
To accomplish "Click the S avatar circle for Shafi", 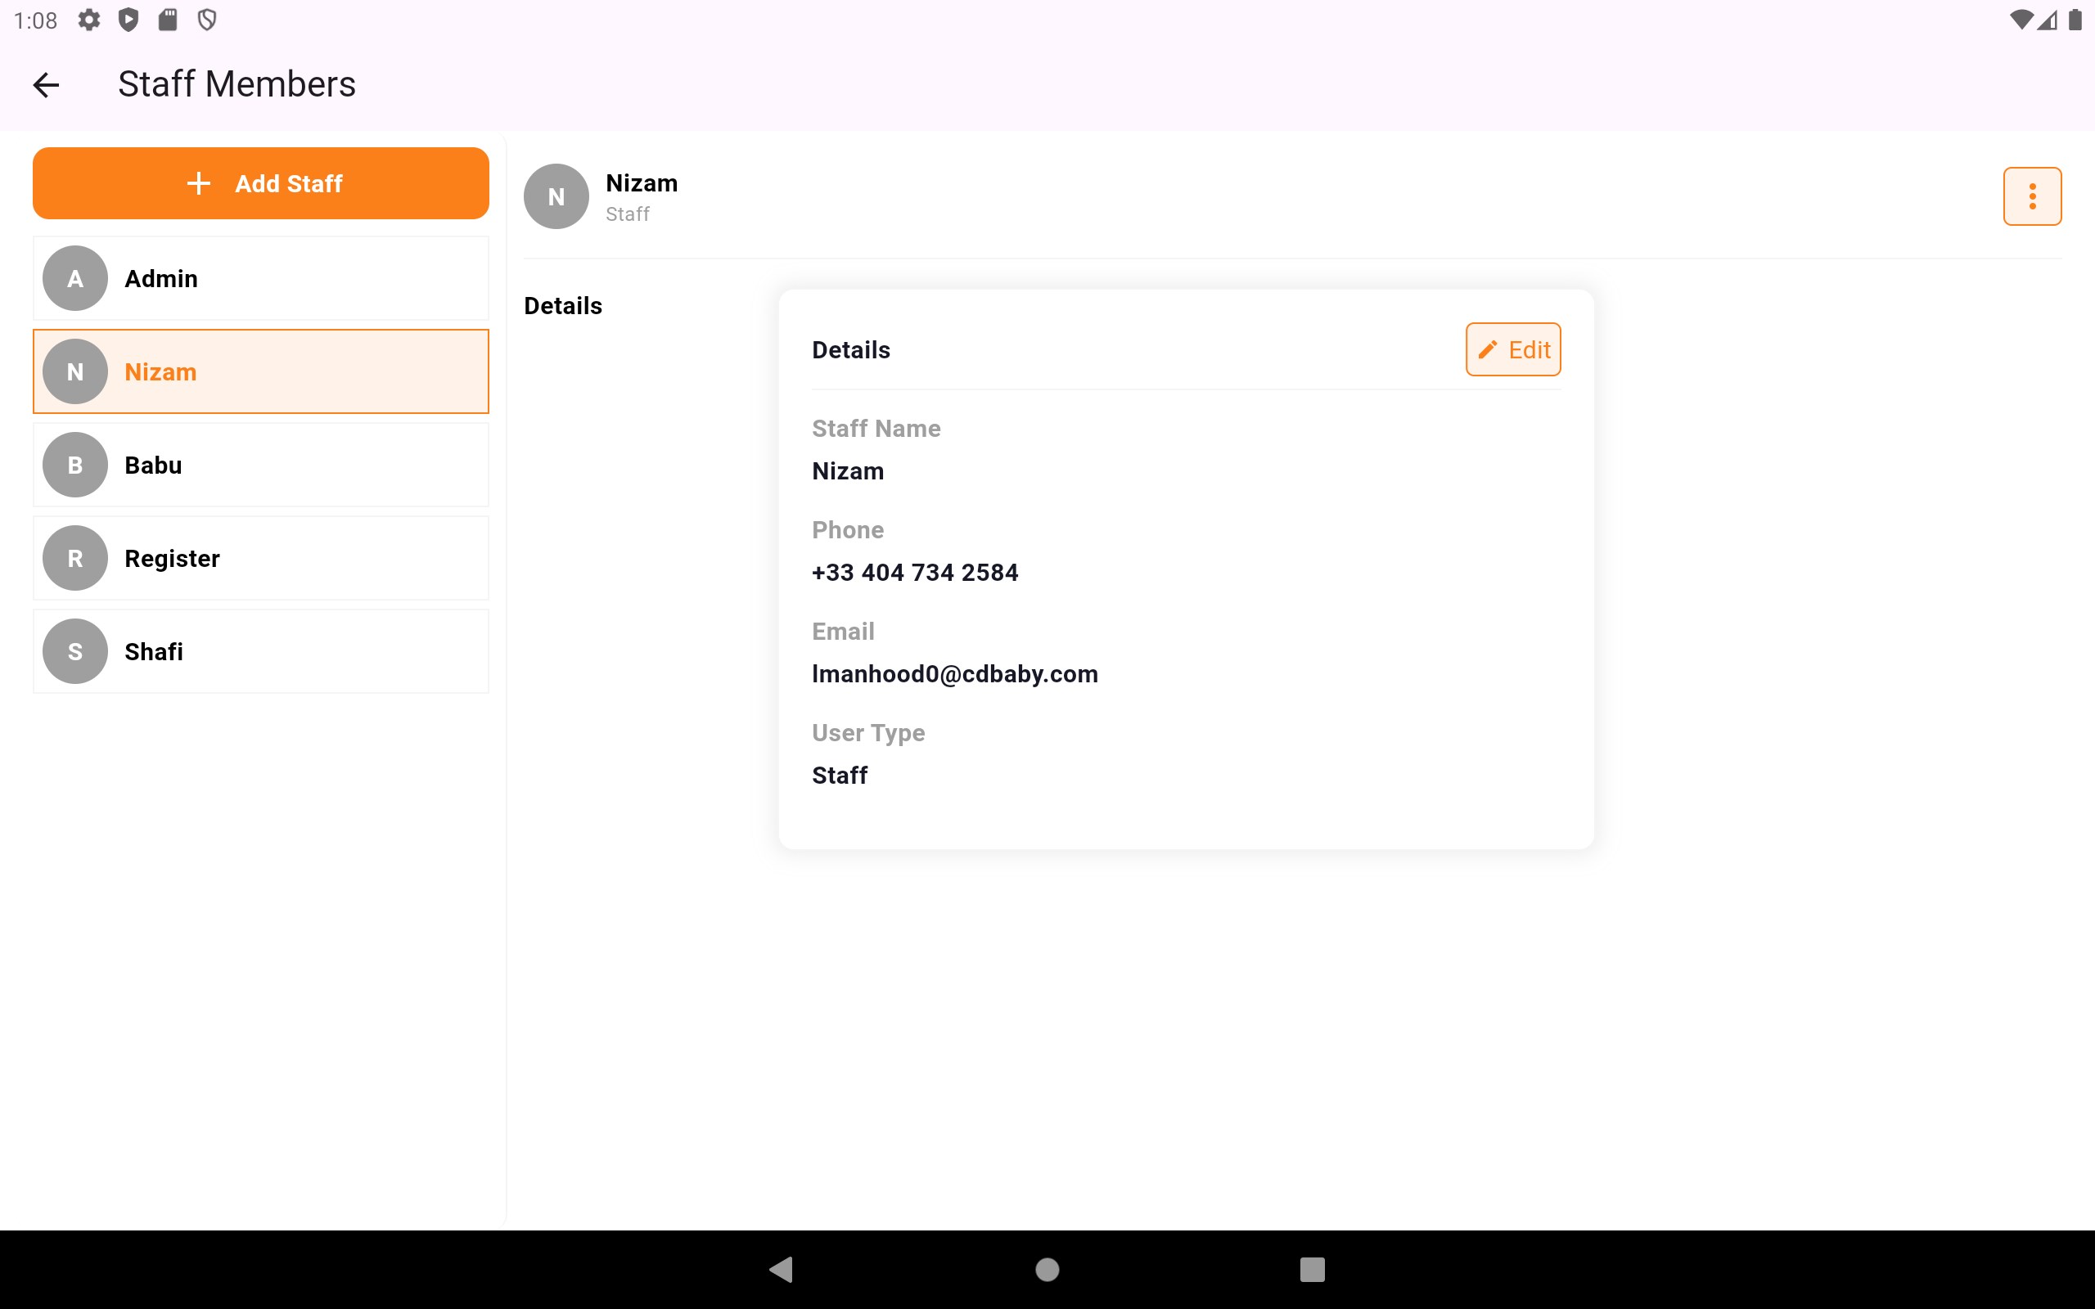I will click(75, 651).
